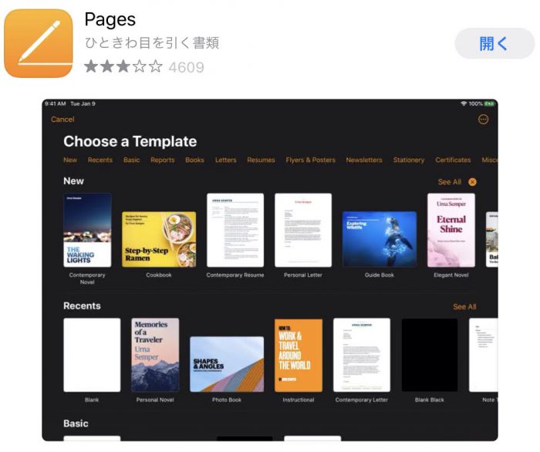Select the Flyers & Posters tab
Screen dimensions: 540x452
click(x=310, y=160)
